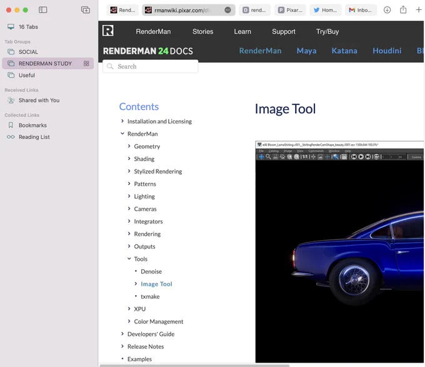The height and width of the screenshot is (367, 425).
Task: Add a new tab with plus icon
Action: tap(419, 10)
